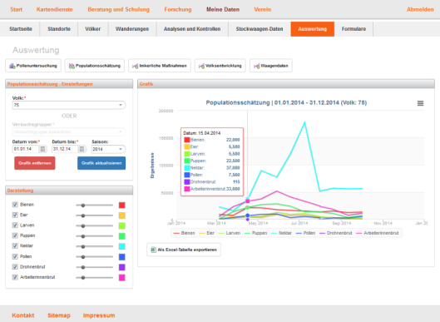Open the Start menu item

(17, 9)
